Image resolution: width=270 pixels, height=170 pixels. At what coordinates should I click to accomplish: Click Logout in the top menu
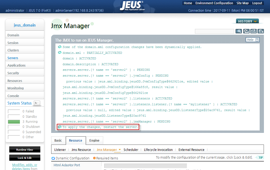(x=257, y=3)
